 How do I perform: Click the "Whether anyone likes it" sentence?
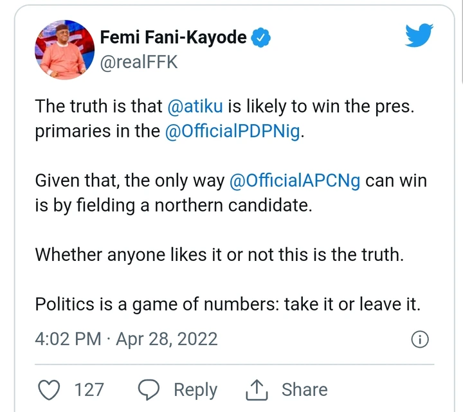(219, 254)
